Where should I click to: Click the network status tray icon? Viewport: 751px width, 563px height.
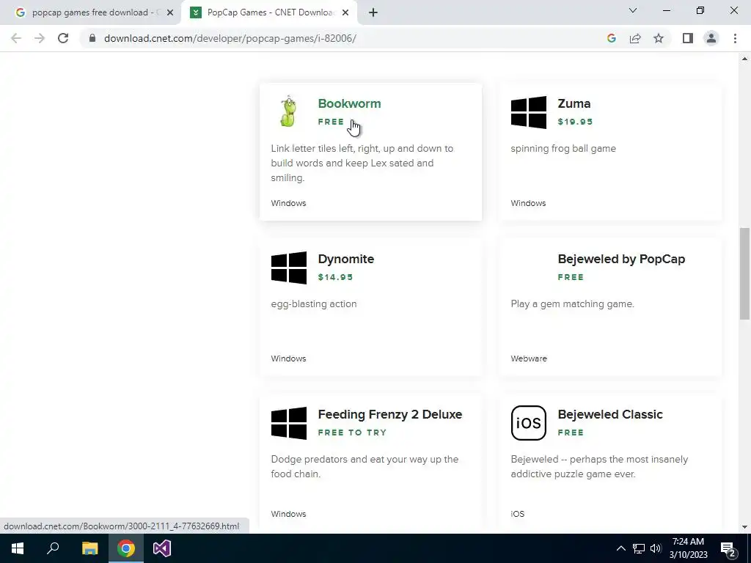click(x=639, y=548)
